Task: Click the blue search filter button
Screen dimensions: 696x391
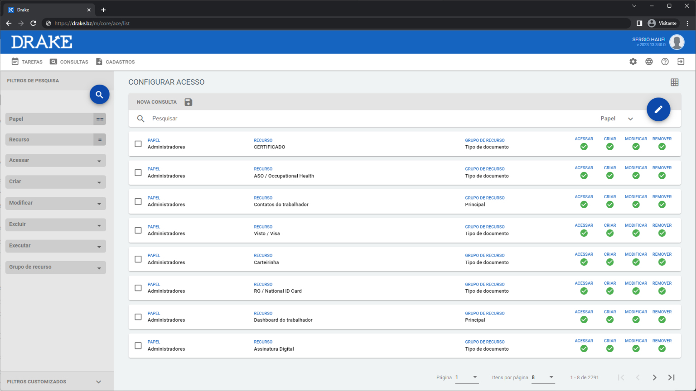Action: coord(99,95)
